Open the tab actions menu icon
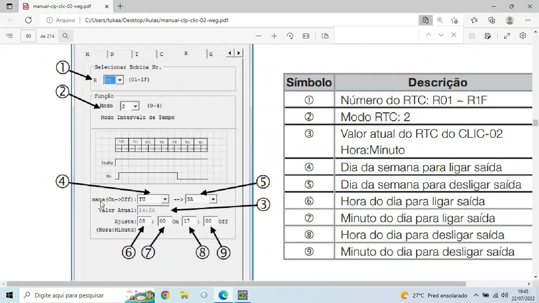539x303 pixels. coord(9,6)
